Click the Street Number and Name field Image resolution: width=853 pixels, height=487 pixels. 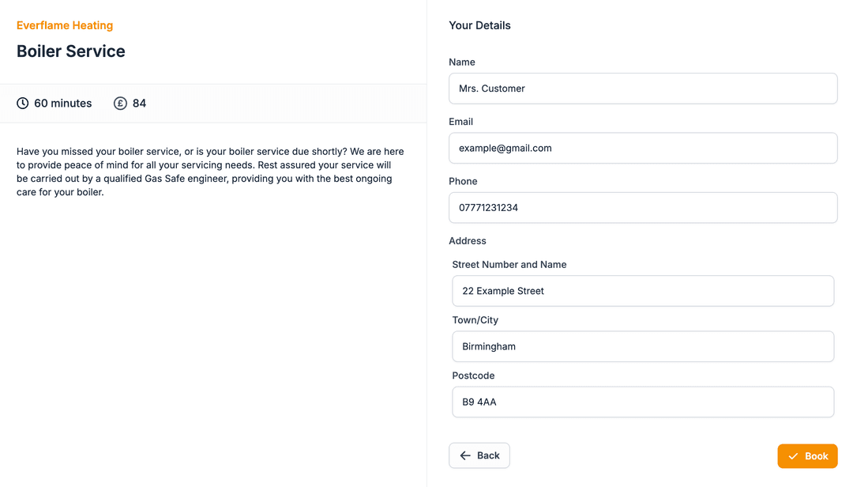(643, 291)
